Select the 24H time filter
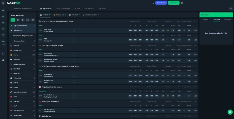Screen dimensions: 234x119 click(28, 20)
